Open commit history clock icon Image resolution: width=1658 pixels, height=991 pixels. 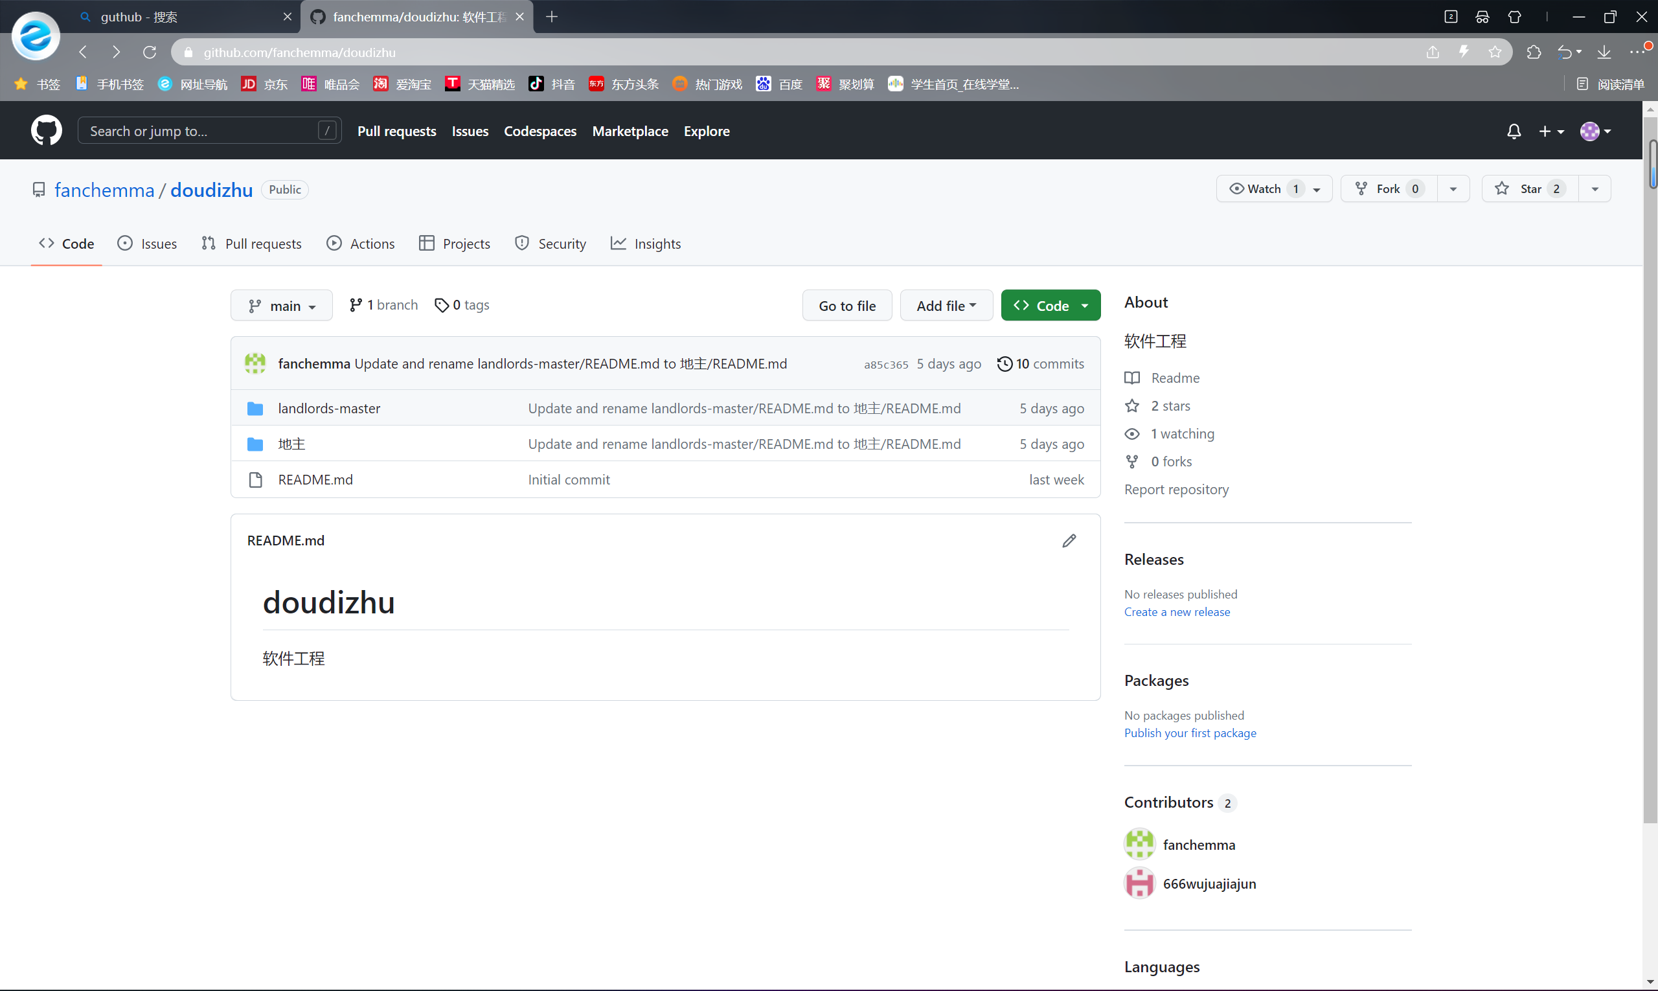point(1005,364)
